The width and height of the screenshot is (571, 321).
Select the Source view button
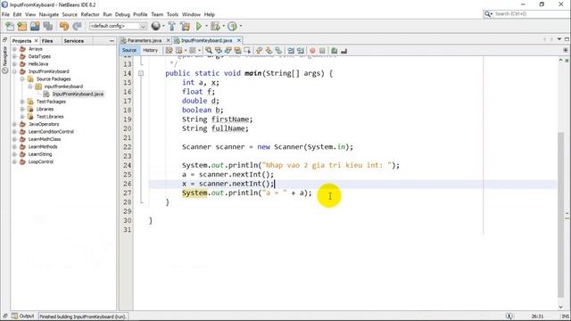(x=128, y=50)
